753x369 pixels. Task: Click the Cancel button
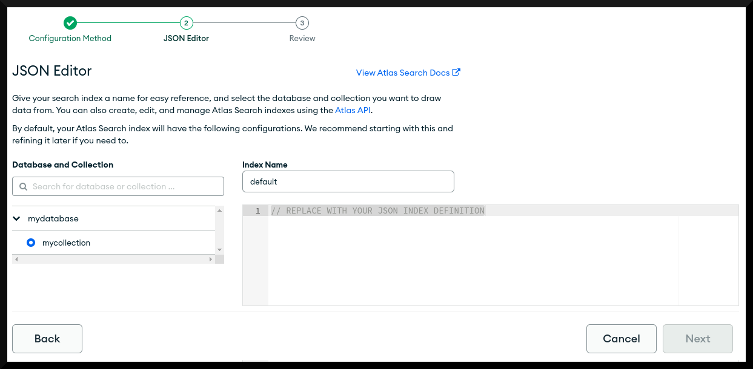point(621,338)
